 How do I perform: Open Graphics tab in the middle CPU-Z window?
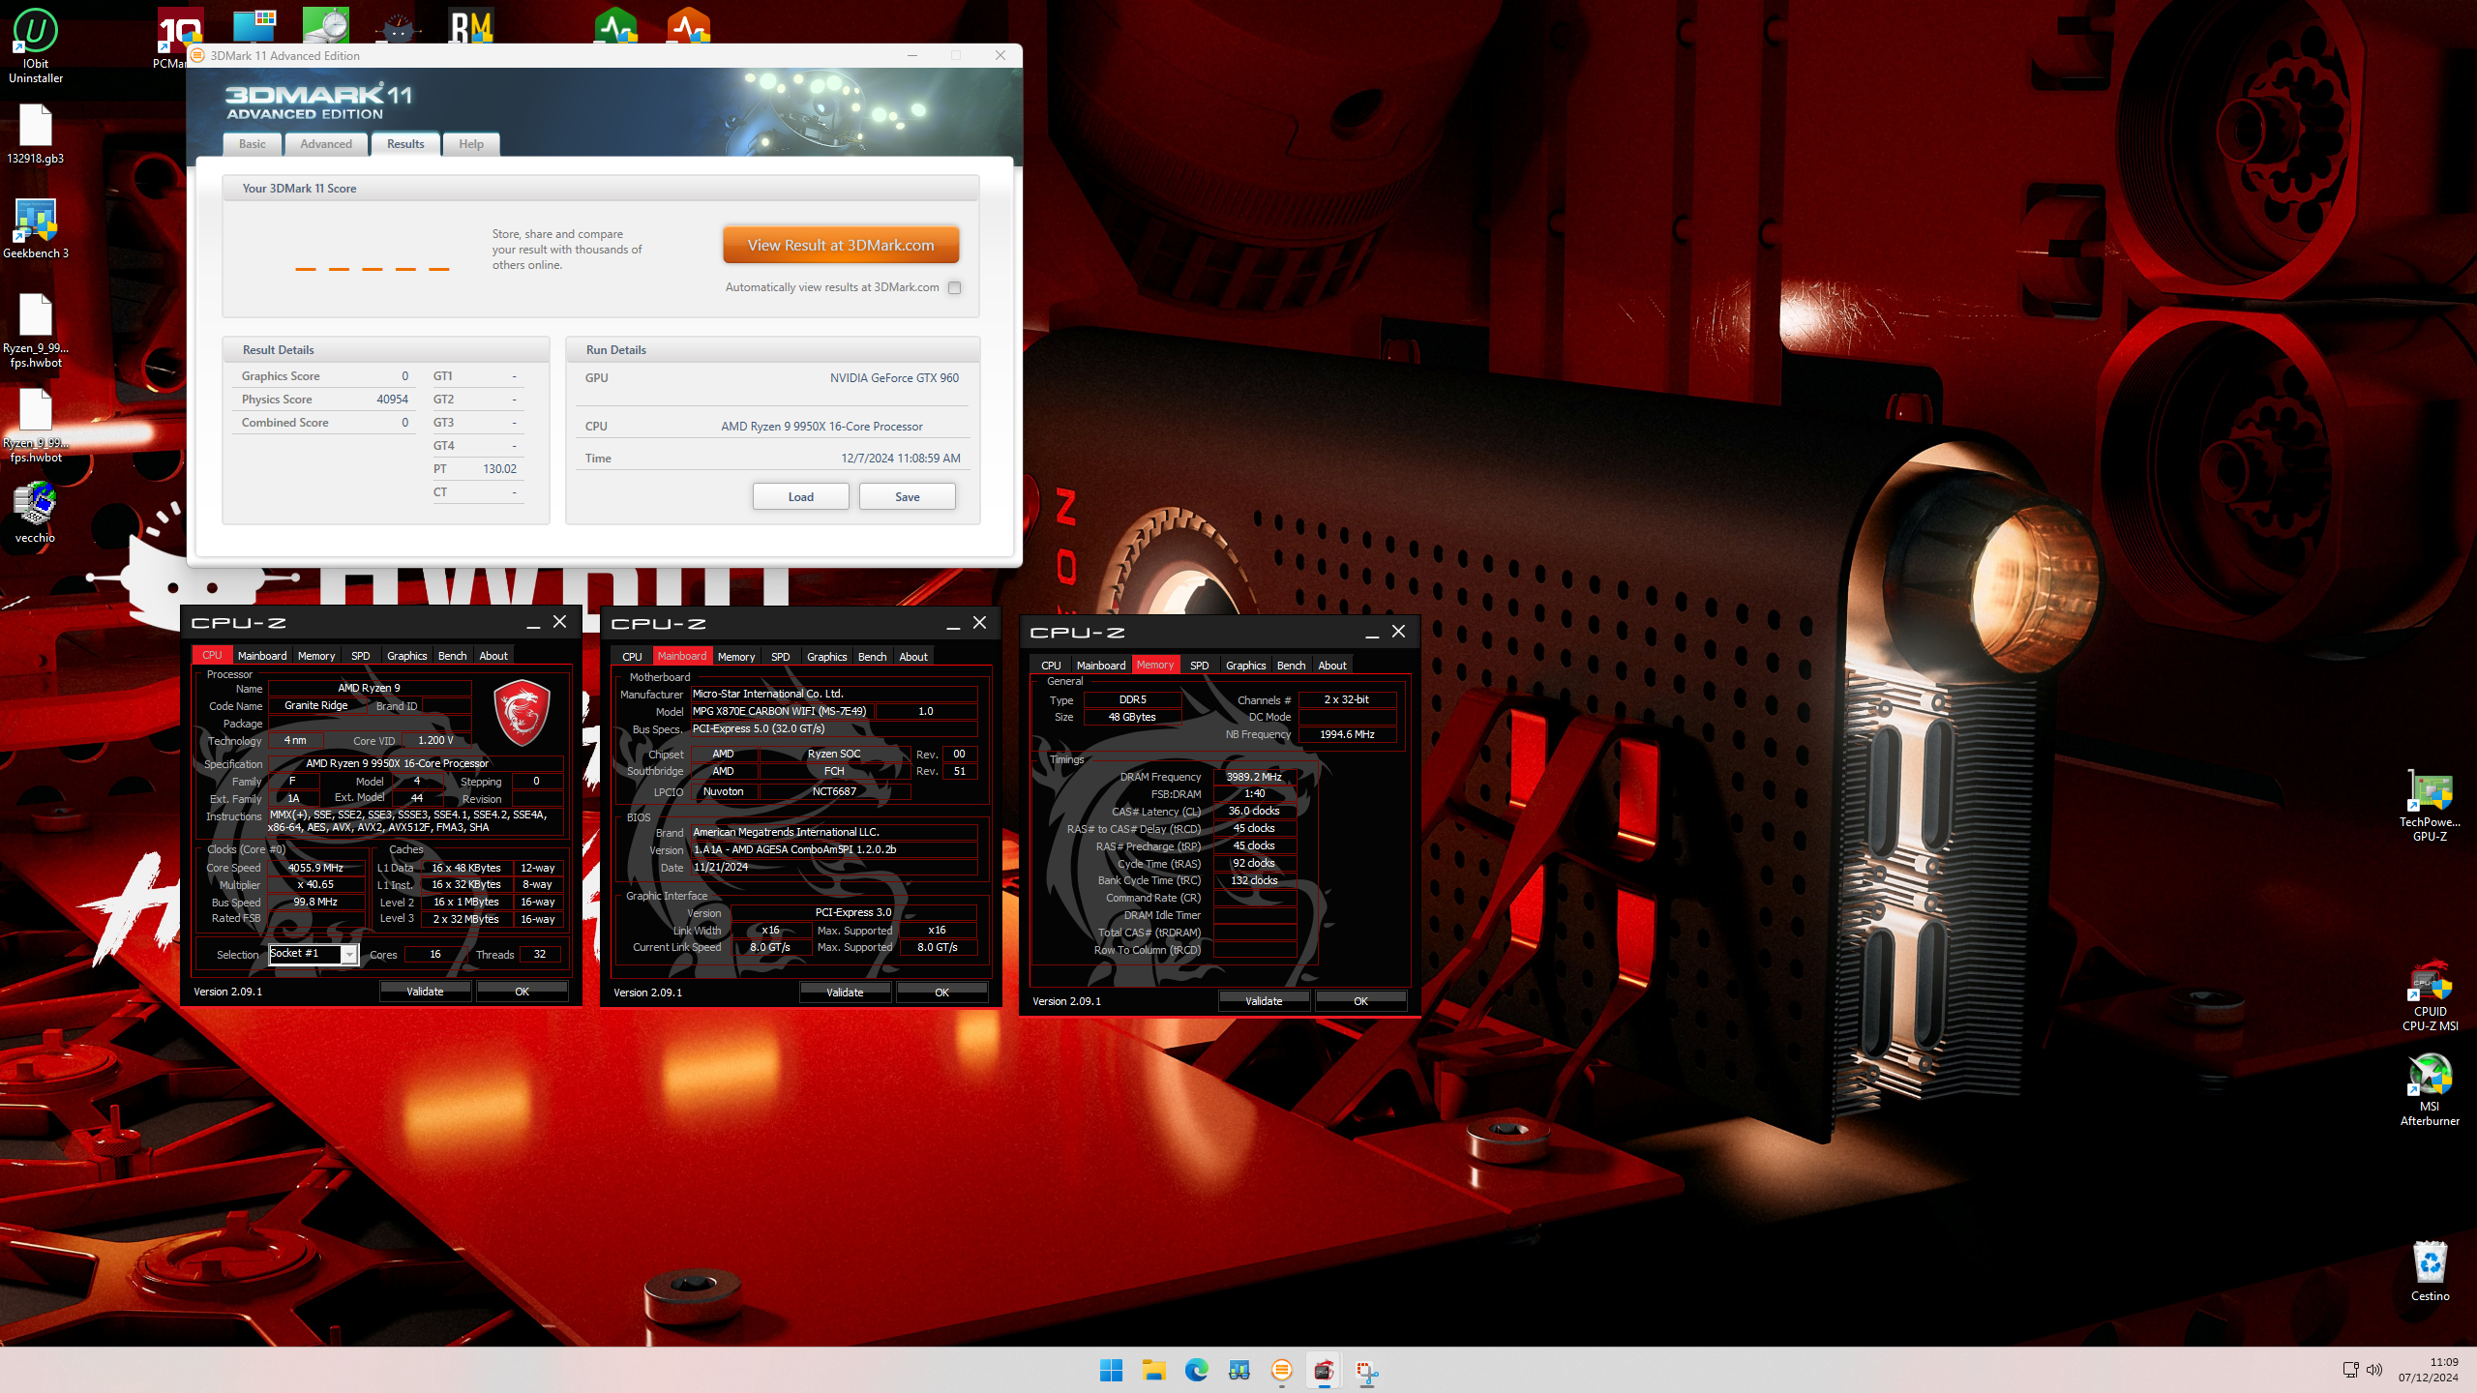(827, 657)
